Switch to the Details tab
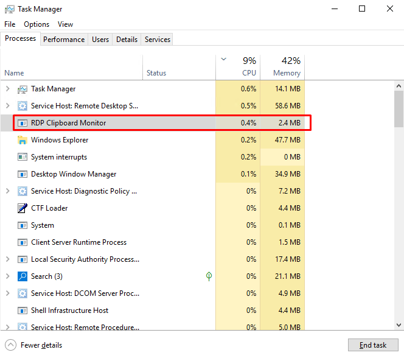Screen dimensions: 404x358 pyautogui.click(x=127, y=40)
